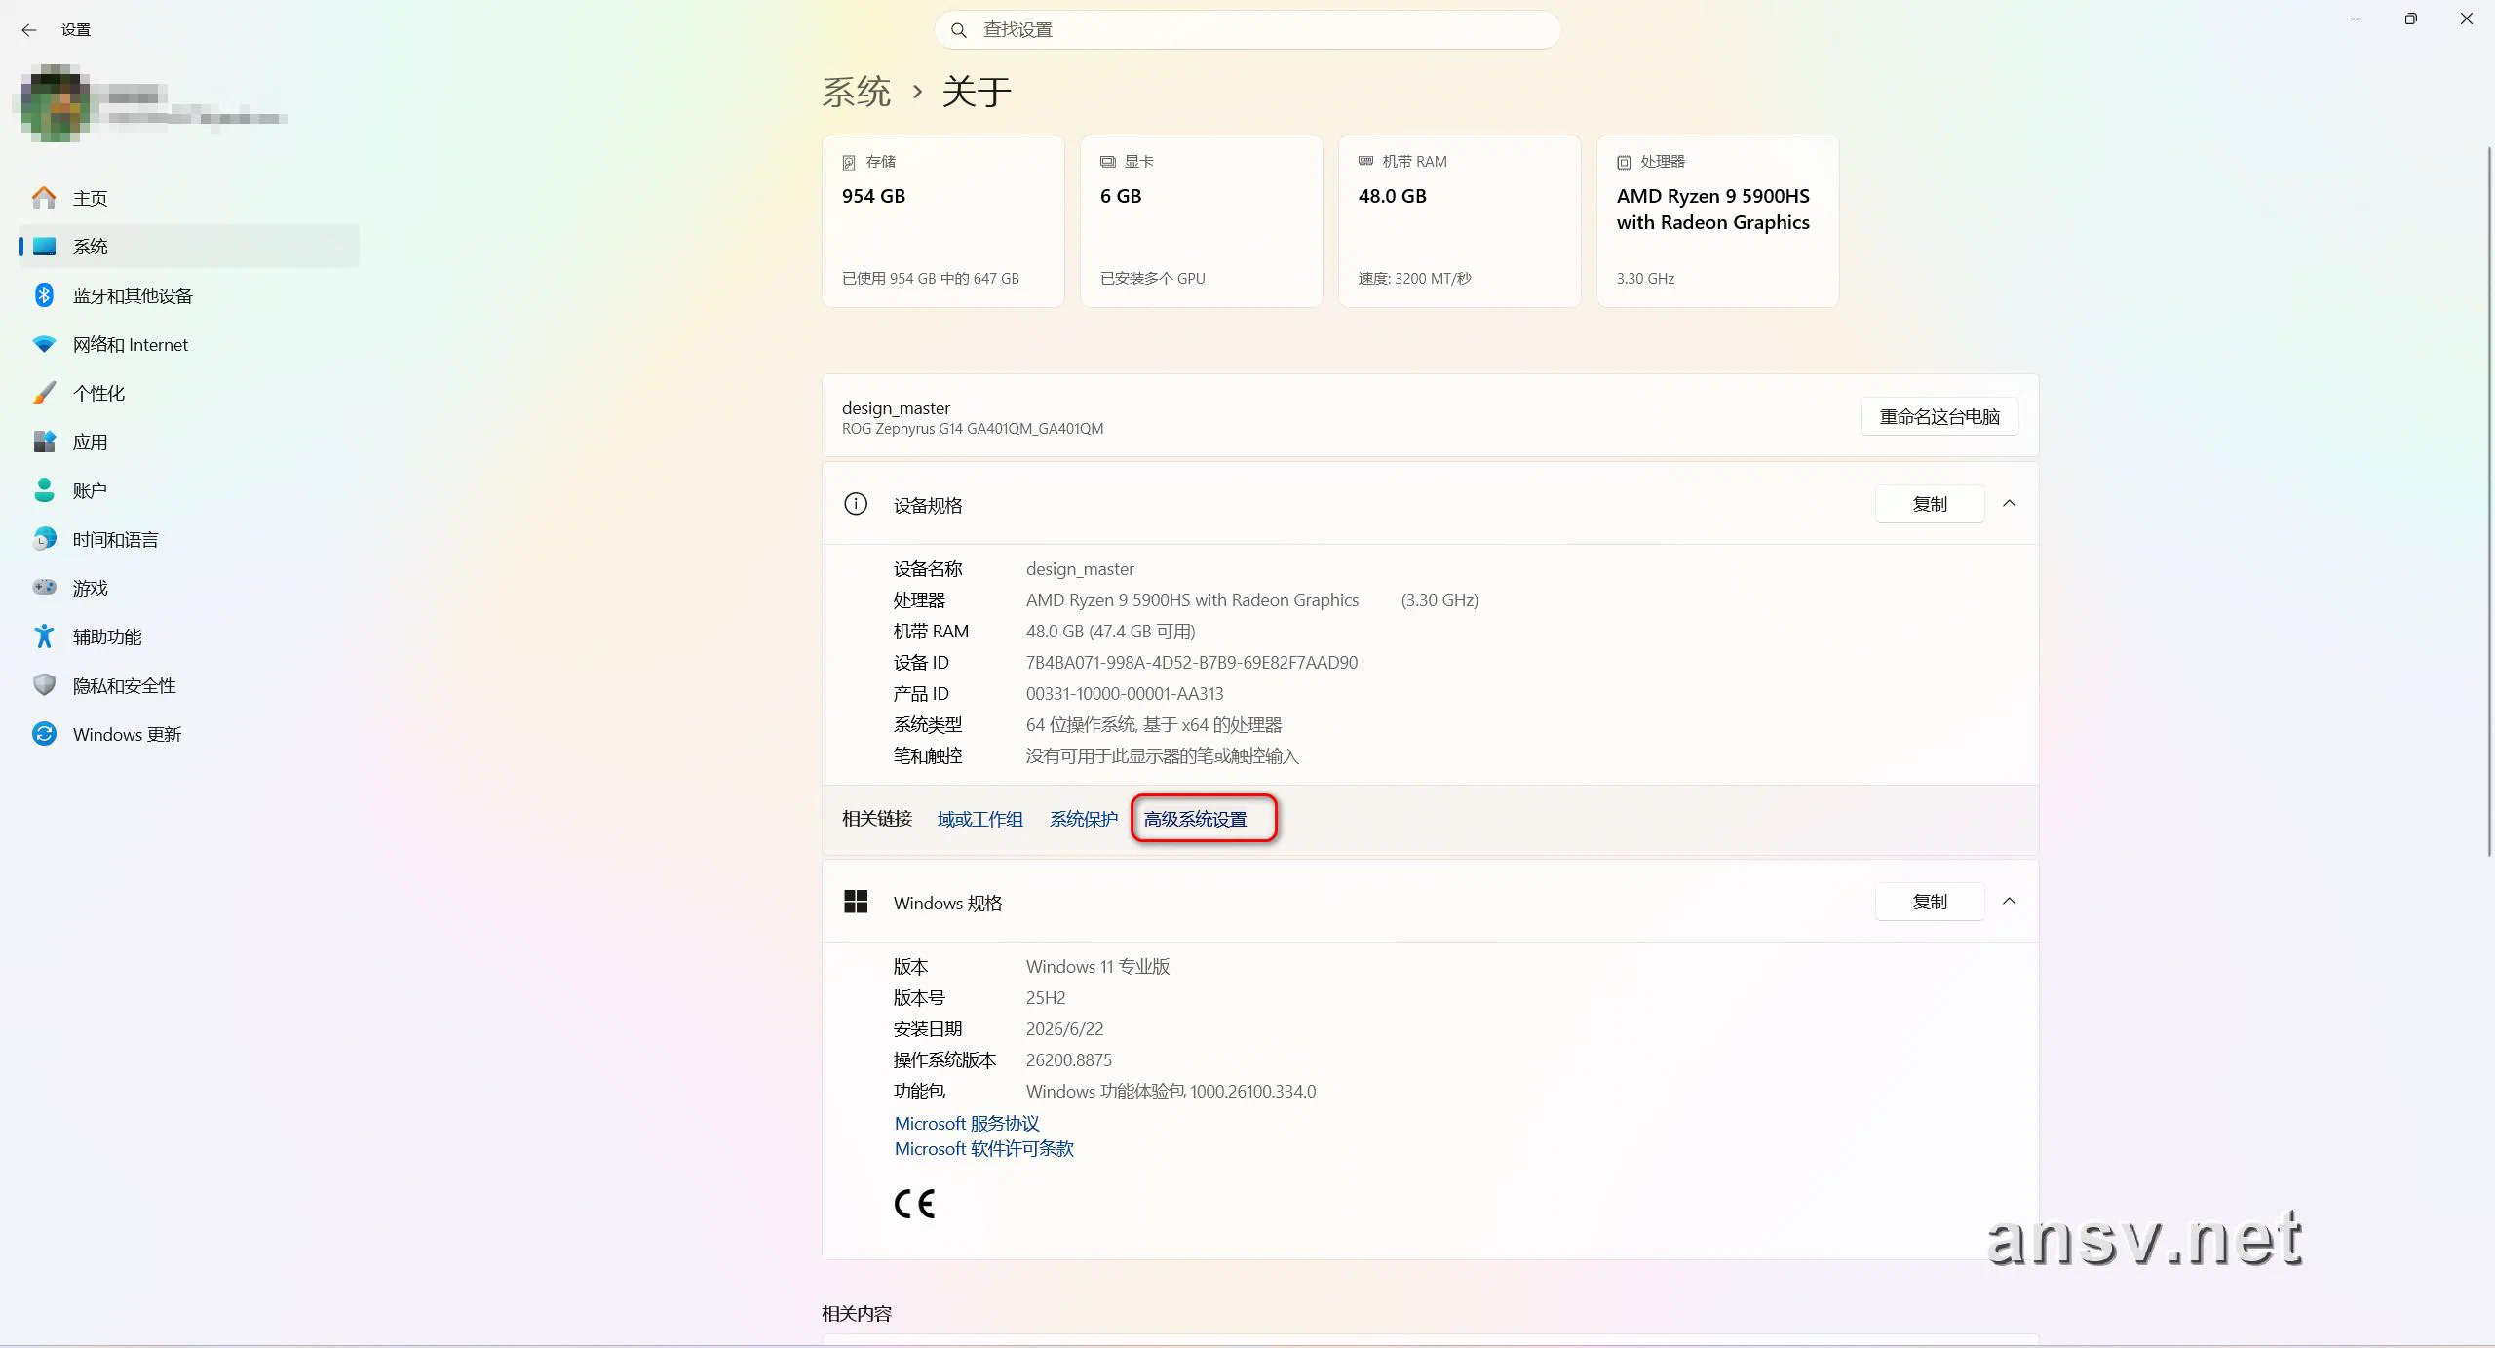Viewport: 2495px width, 1348px height.
Task: Click 时间和语言 in the sidebar
Action: 189,539
